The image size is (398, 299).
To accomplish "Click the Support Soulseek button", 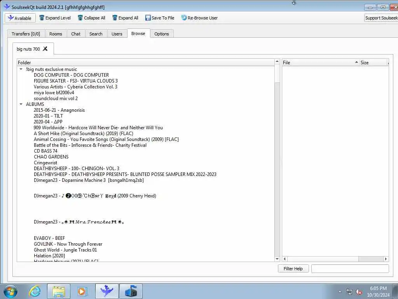I will tap(381, 18).
